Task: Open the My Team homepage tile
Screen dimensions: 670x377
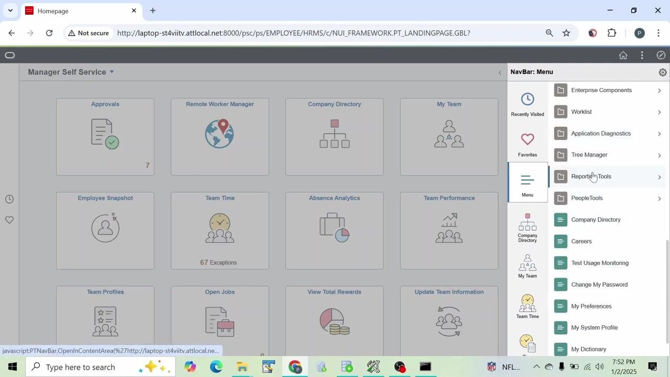Action: click(x=449, y=137)
